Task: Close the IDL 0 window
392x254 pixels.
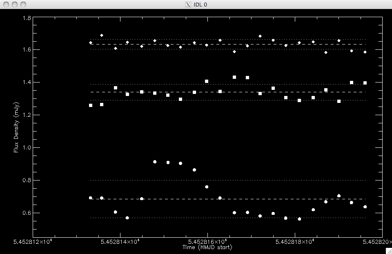Action: [6, 4]
